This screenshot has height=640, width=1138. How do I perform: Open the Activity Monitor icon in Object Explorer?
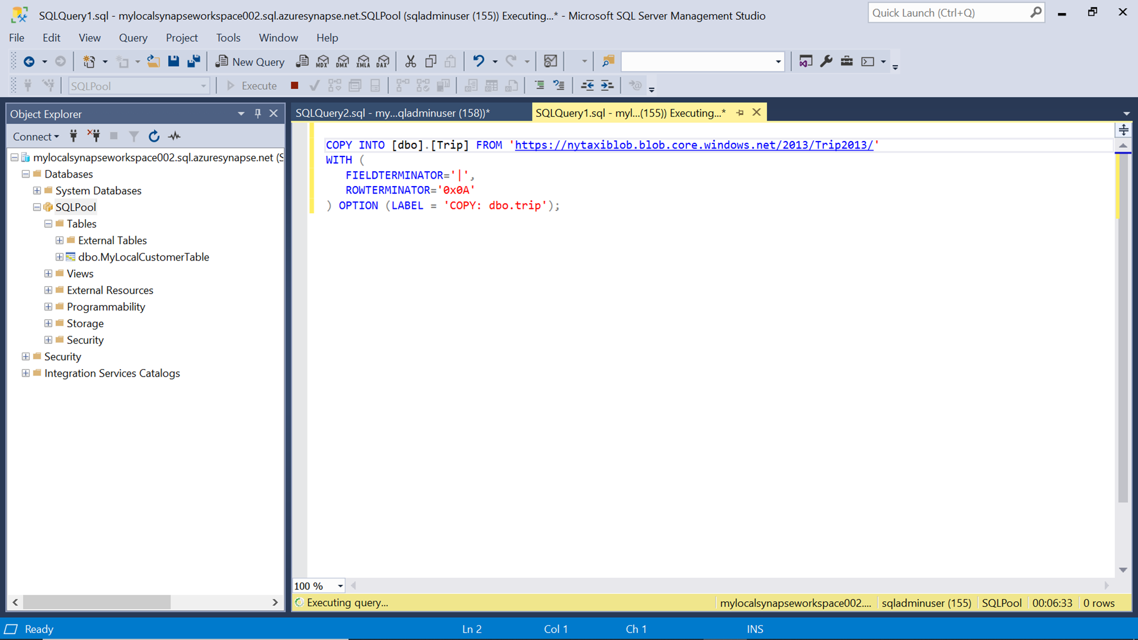tap(174, 137)
